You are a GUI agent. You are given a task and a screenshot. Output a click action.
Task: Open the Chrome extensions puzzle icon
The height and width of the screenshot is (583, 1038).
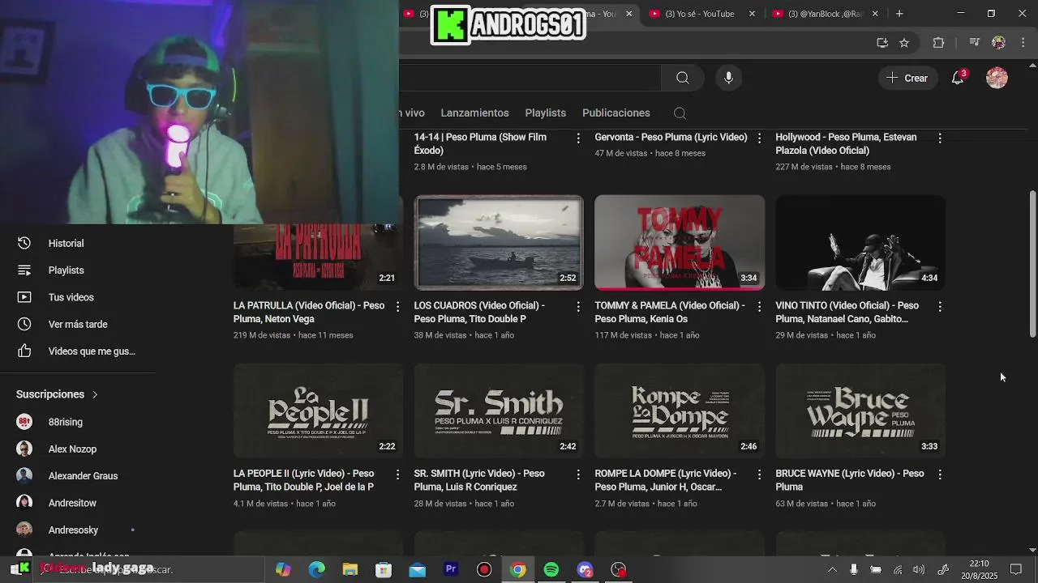[938, 43]
